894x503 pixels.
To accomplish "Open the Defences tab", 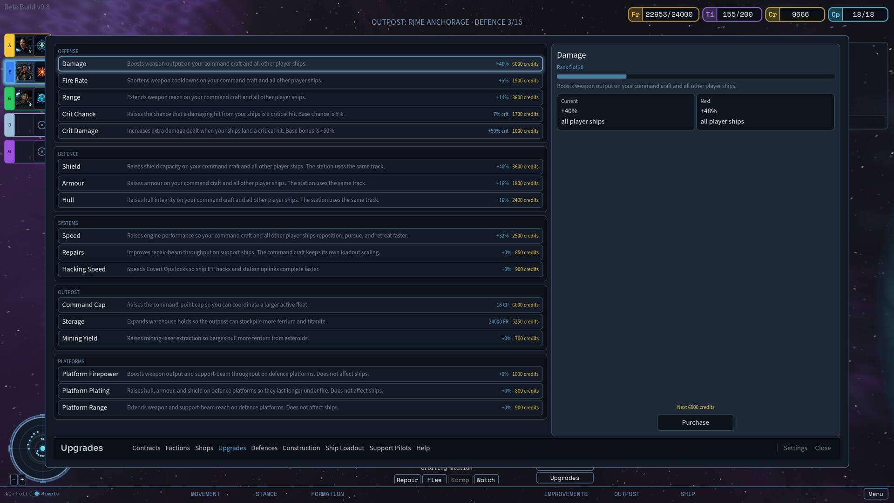I will (264, 448).
